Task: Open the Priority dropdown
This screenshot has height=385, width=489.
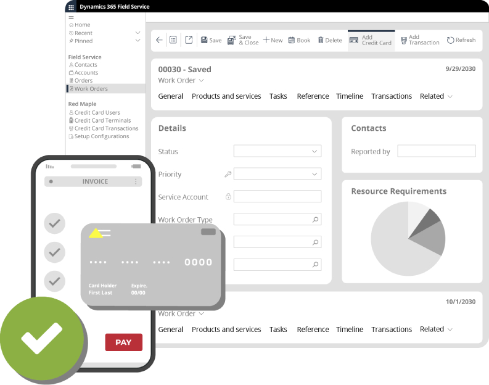Action: (x=277, y=174)
